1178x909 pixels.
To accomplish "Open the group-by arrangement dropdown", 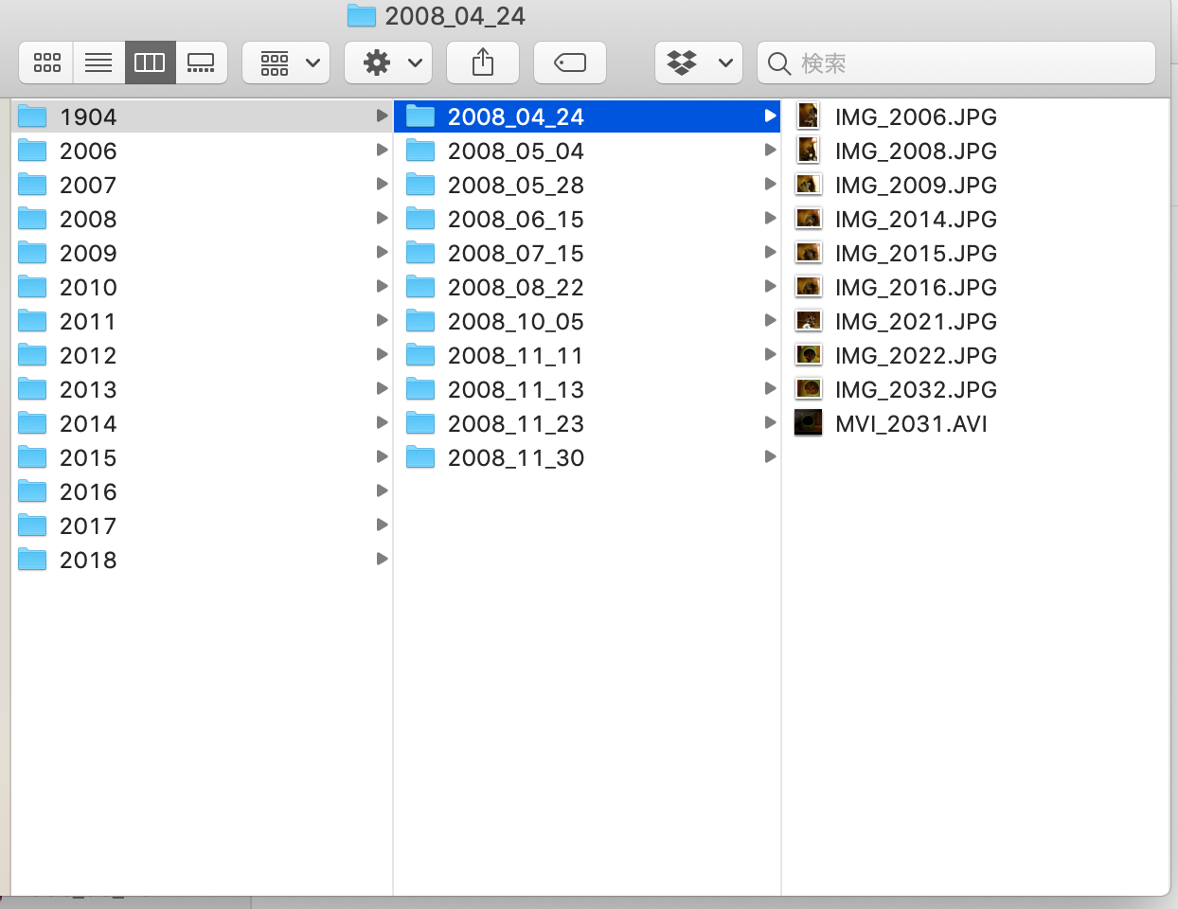I will tap(286, 63).
